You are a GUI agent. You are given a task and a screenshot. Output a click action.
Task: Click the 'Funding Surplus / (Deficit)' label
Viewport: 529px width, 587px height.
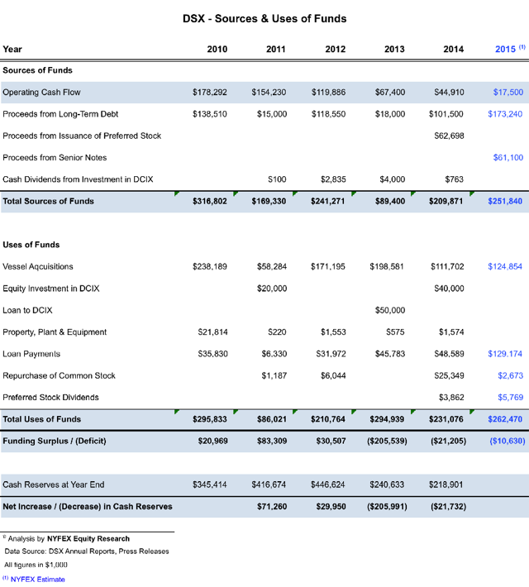click(x=55, y=441)
